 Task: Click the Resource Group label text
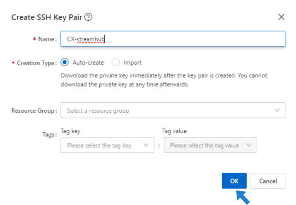coord(34,111)
